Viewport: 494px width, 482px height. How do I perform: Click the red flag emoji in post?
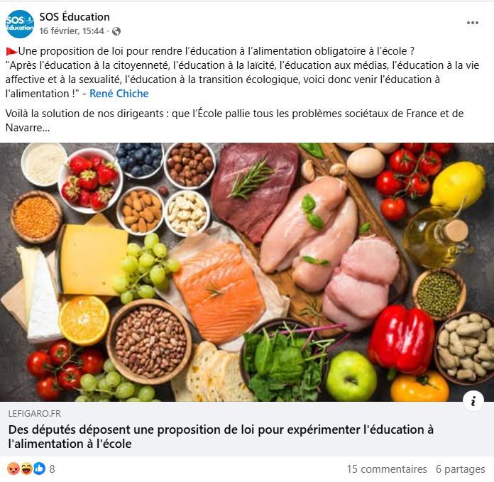[x=11, y=51]
